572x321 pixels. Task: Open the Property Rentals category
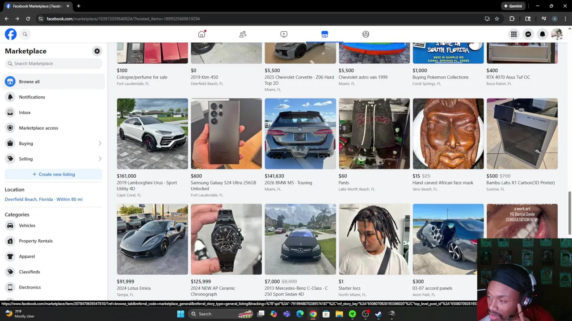[54, 241]
